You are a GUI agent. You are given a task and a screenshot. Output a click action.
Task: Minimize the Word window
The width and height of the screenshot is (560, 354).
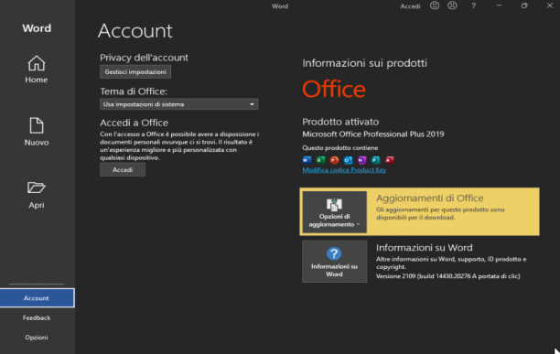pos(499,5)
